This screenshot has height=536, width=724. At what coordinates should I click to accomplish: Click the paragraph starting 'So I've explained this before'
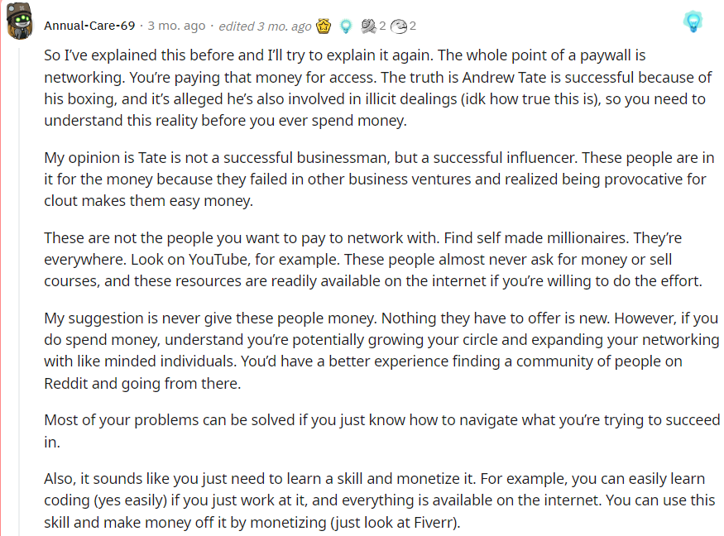(x=377, y=88)
